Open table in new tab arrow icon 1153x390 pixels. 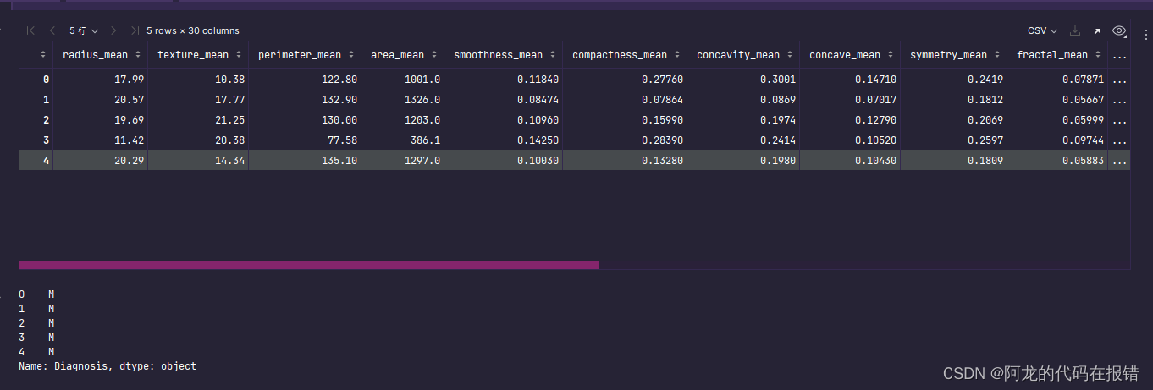pos(1097,31)
